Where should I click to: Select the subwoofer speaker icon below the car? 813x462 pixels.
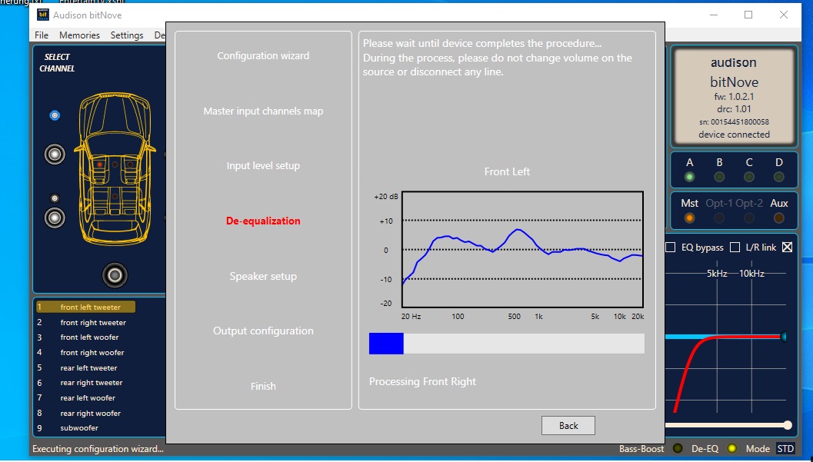click(115, 274)
